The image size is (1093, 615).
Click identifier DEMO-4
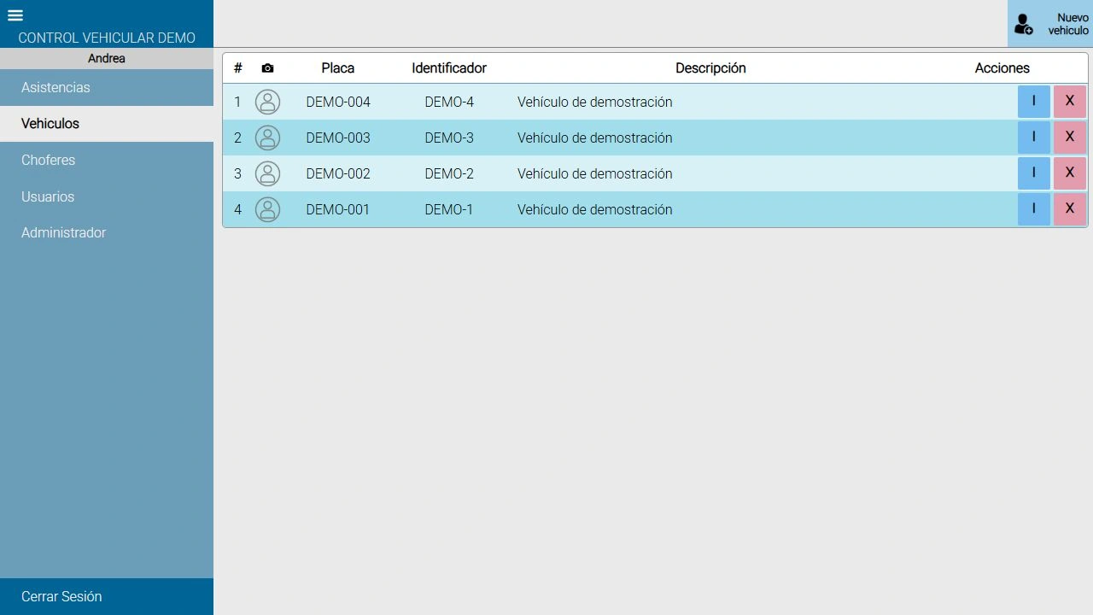point(449,102)
